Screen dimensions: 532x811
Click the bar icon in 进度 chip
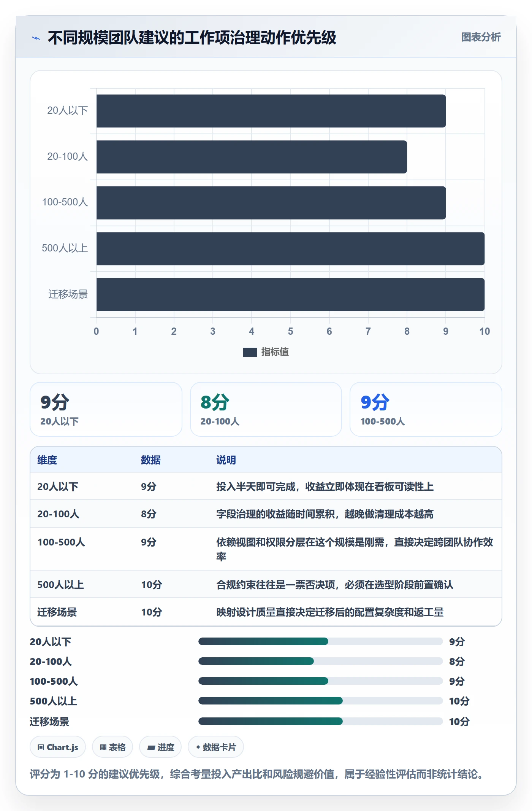[151, 748]
